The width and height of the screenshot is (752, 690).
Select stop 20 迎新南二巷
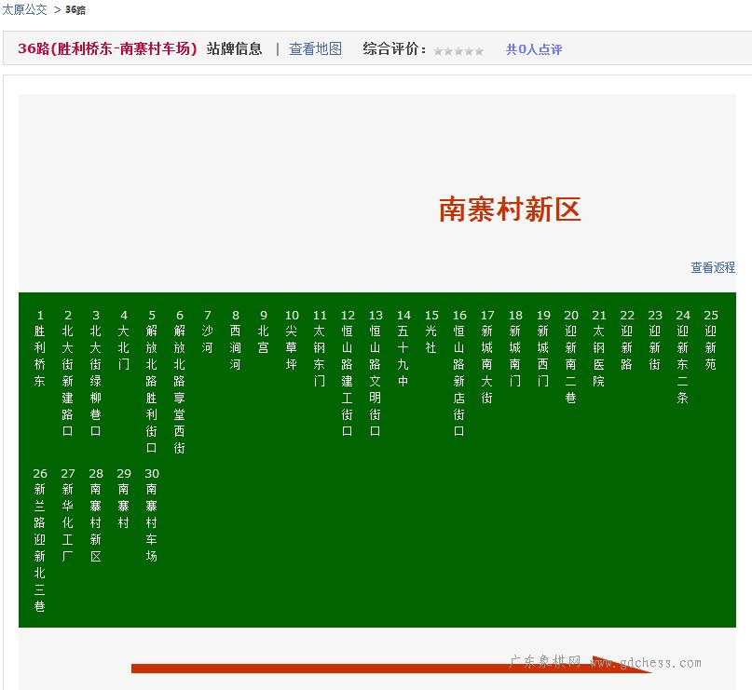tap(571, 357)
